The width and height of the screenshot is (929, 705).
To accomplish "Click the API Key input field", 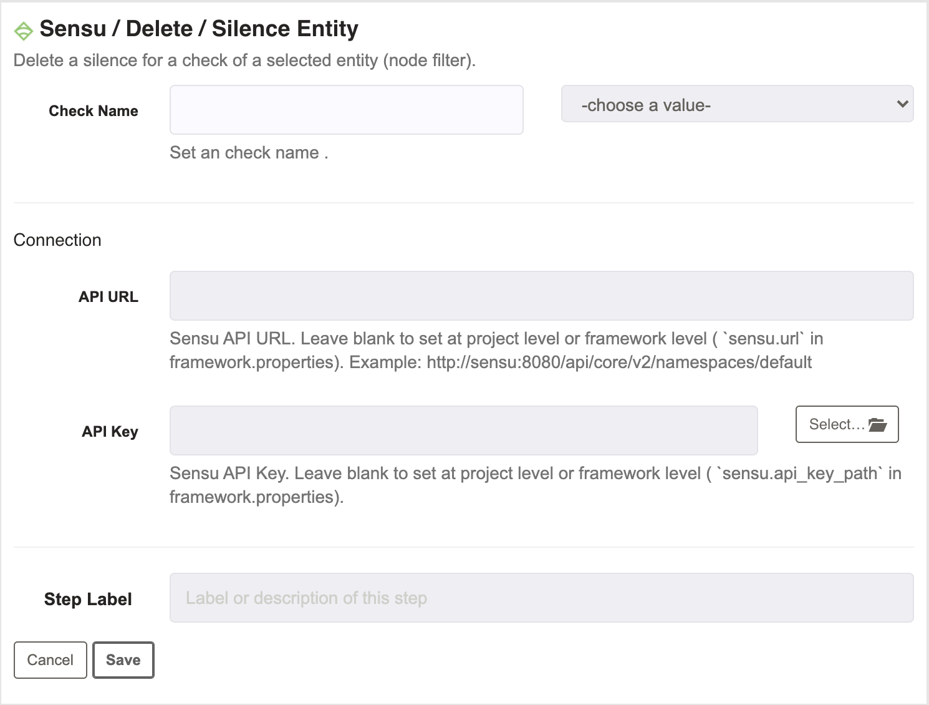I will (x=463, y=430).
